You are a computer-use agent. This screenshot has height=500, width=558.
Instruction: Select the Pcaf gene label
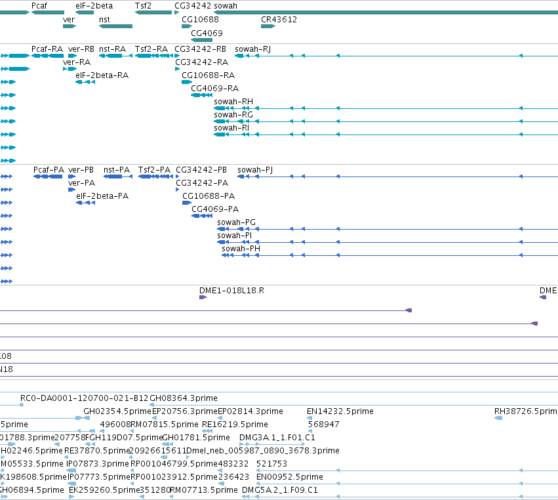(x=39, y=6)
